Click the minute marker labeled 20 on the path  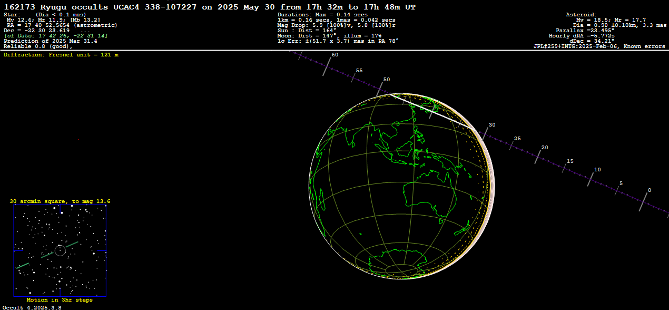pos(538,156)
